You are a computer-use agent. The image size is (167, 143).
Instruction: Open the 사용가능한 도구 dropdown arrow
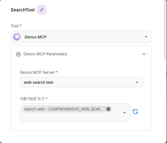click(124, 113)
